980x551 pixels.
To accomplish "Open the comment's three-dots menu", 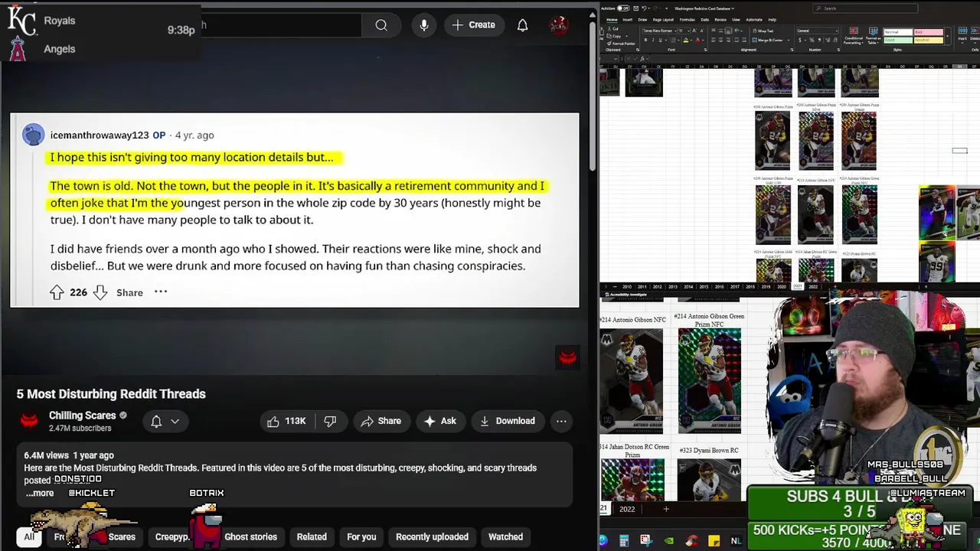I will tap(161, 292).
